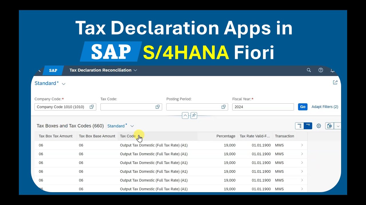Click Tax Box Tax Amount column header
Image resolution: width=366 pixels, height=205 pixels.
click(56, 136)
